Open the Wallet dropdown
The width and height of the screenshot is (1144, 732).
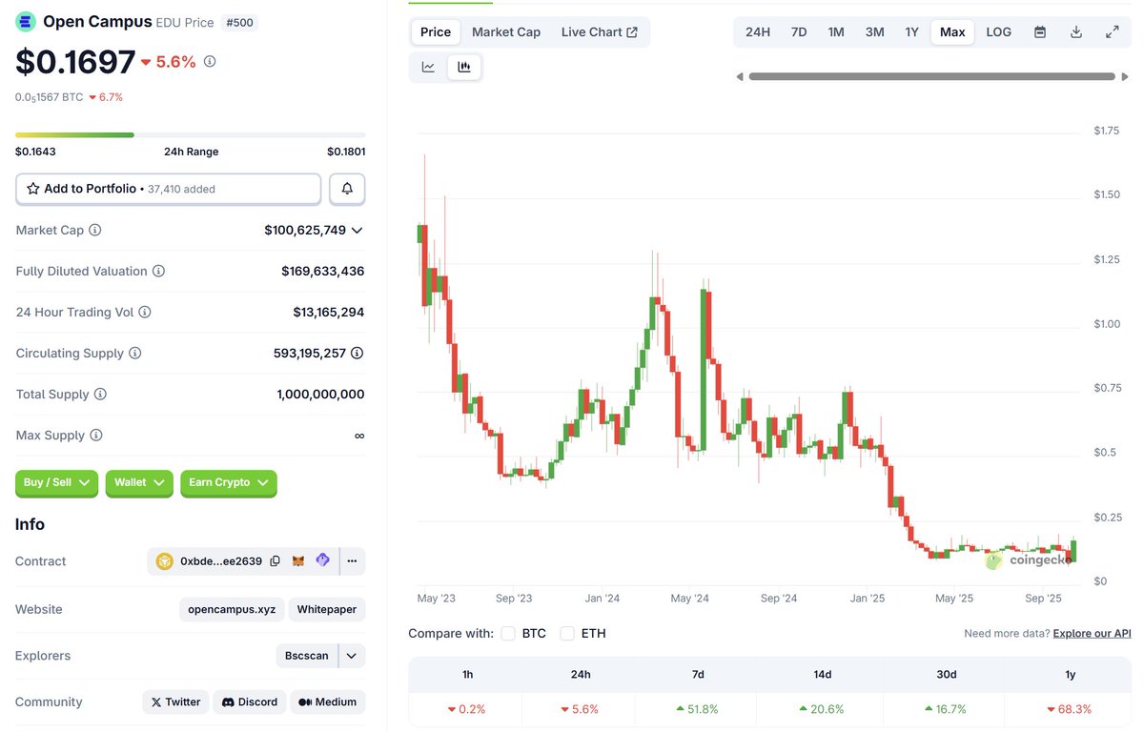(139, 483)
